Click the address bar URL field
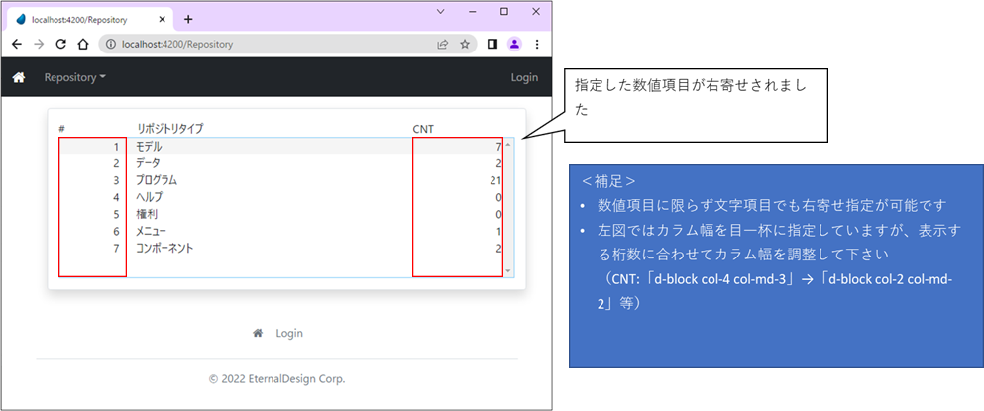Viewport: 984px width, 411px height. pos(268,45)
